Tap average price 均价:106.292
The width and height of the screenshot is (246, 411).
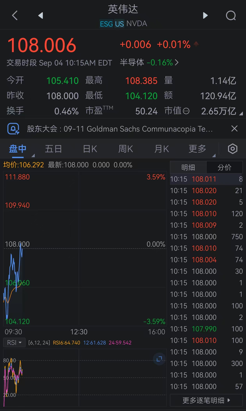point(24,165)
